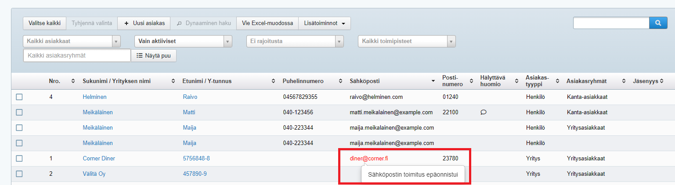Click the Uusi asiakas button
The width and height of the screenshot is (675, 185).
pyautogui.click(x=144, y=23)
